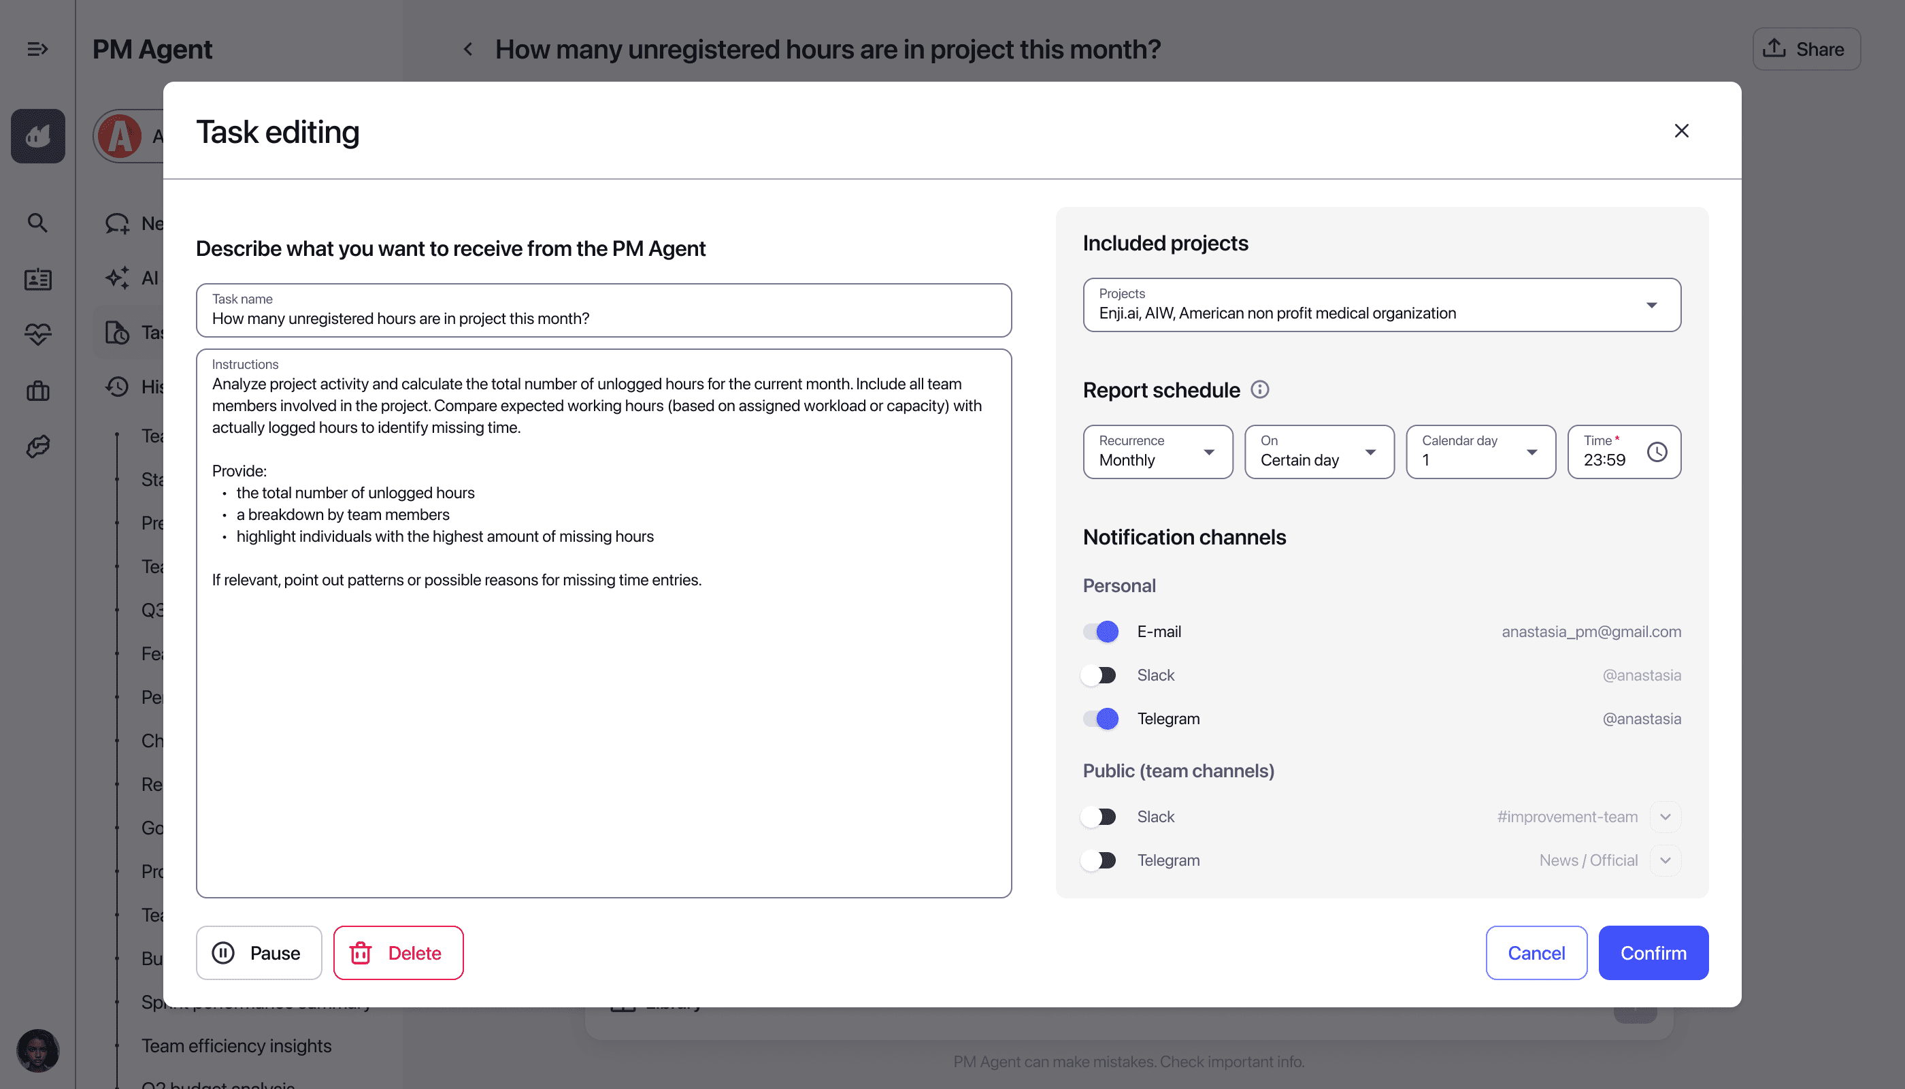Expand the #improvement-team Slack channel selector
The image size is (1905, 1089).
click(x=1665, y=817)
